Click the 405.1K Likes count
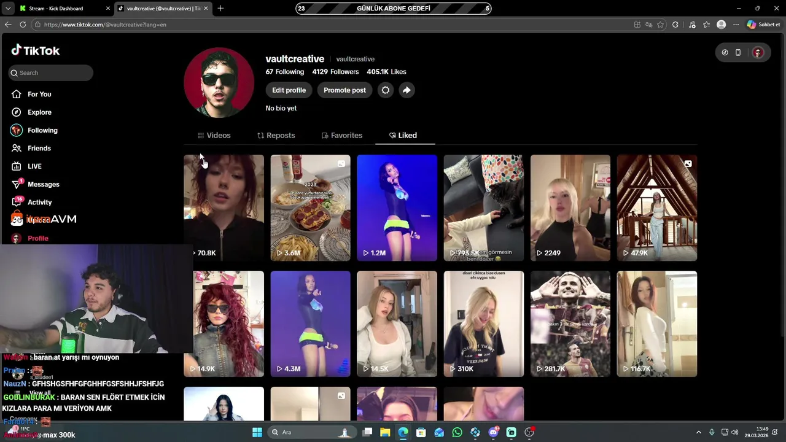Screen dimensions: 786x442 tap(386, 72)
